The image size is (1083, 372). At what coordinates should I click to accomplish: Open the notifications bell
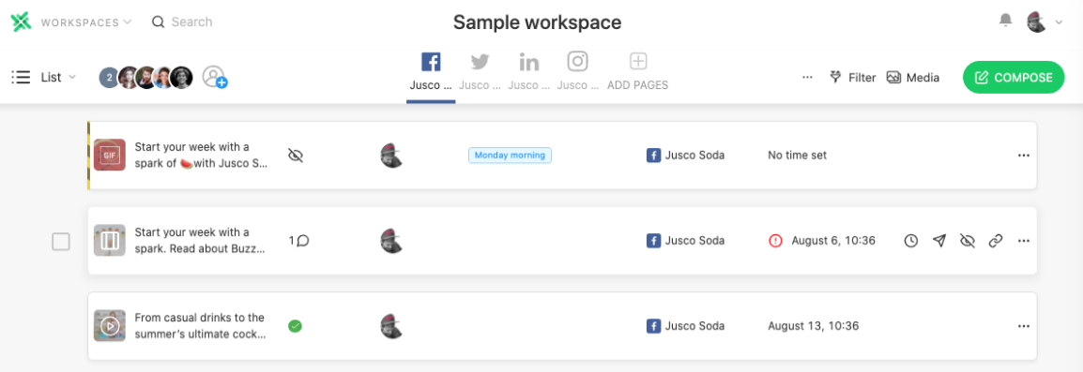tap(1006, 22)
